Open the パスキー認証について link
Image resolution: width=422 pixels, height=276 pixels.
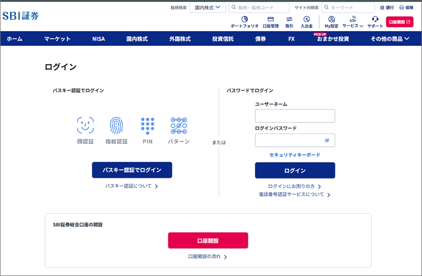(x=131, y=186)
